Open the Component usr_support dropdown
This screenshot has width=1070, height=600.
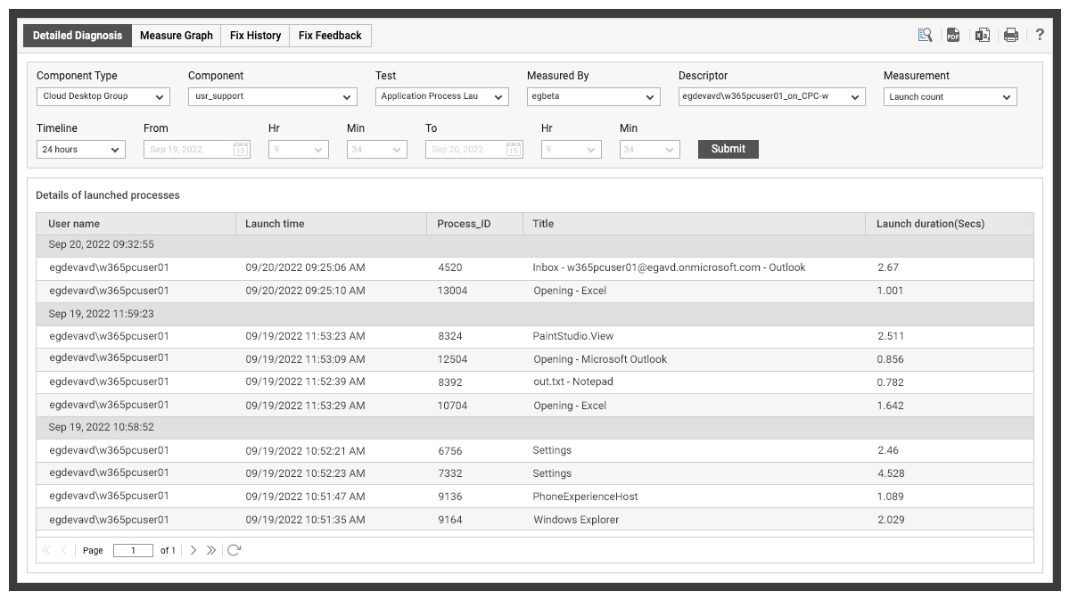(273, 96)
